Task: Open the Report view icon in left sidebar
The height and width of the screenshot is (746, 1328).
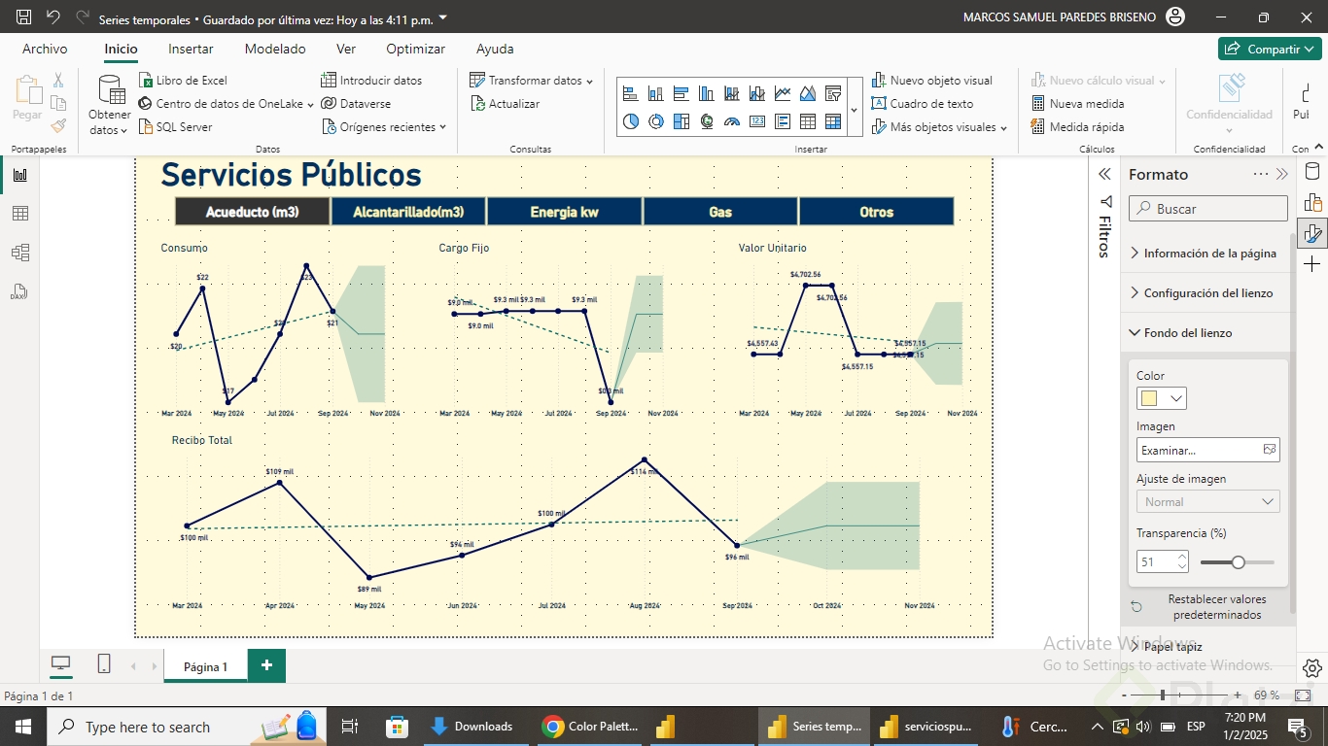Action: pos(19,175)
